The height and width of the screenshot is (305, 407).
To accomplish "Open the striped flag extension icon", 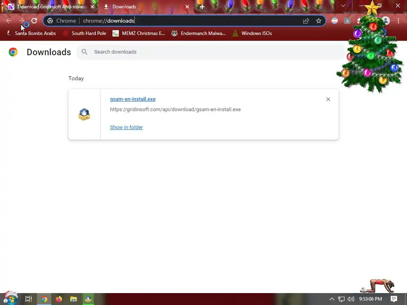I will click(335, 21).
